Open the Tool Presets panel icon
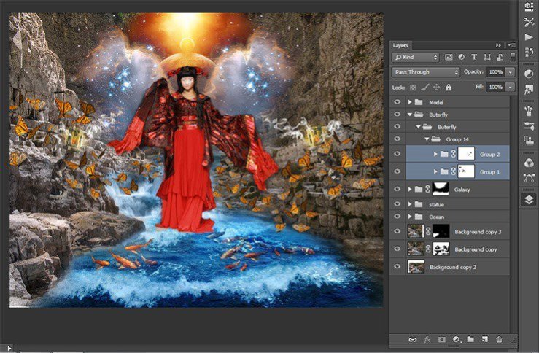This screenshot has height=353, width=539. tap(529, 22)
